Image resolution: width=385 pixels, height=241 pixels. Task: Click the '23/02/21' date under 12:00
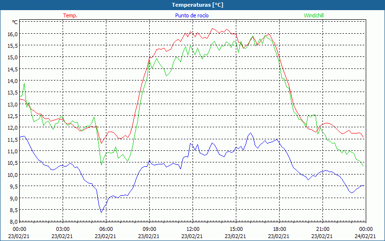click(x=192, y=236)
